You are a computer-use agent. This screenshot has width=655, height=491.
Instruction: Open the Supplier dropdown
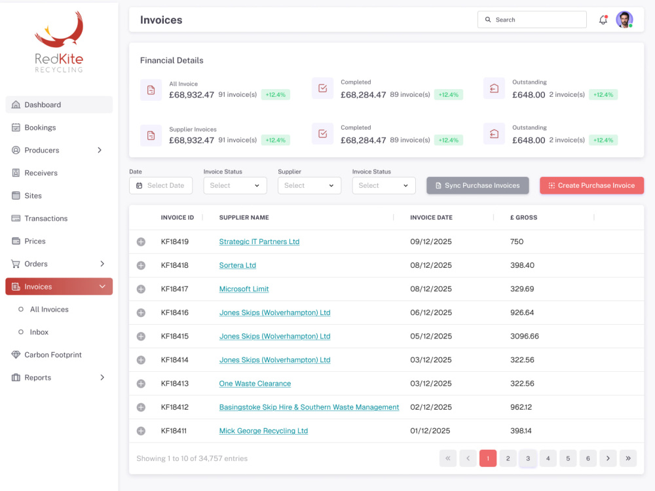310,185
